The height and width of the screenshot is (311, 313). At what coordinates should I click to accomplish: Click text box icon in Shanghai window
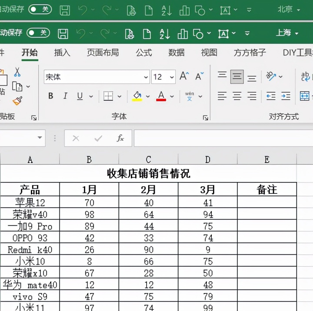tap(223, 34)
